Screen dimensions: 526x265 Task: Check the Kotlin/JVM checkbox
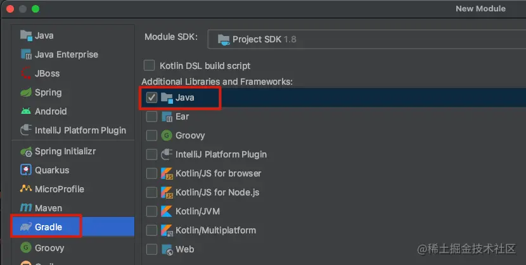[151, 211]
